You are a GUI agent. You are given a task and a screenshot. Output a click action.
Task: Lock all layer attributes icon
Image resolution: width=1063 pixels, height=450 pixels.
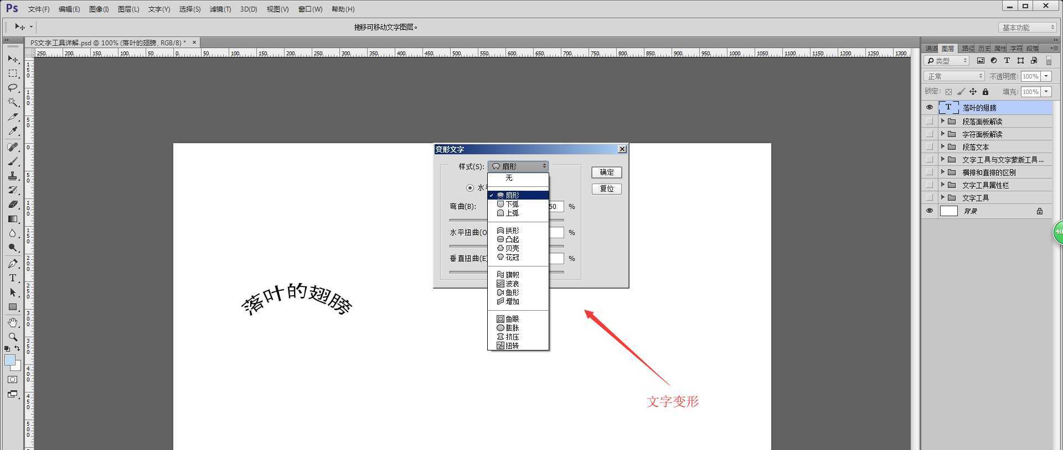click(985, 92)
